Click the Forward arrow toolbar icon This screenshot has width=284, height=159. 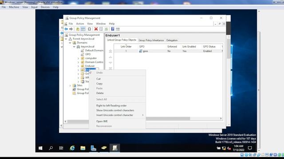pyautogui.click(x=71, y=29)
